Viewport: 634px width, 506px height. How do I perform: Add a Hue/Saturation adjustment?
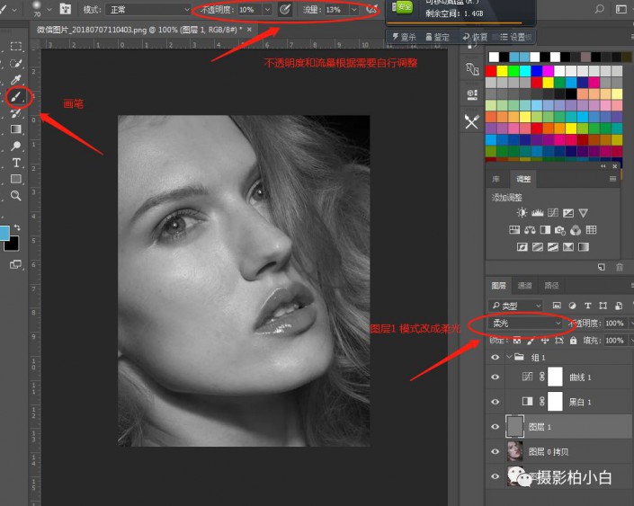514,230
